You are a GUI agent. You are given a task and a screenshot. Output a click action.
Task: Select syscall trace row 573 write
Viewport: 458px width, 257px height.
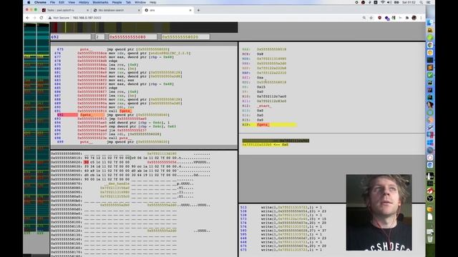(283, 219)
